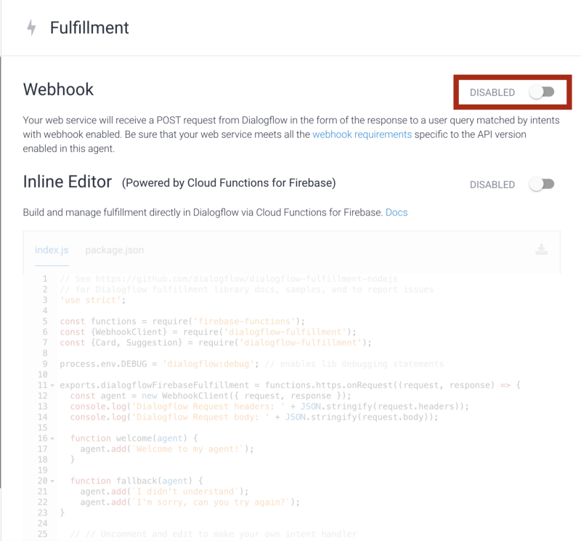The height and width of the screenshot is (541, 581).
Task: Enable the Webhook toggle switch
Action: 542,92
